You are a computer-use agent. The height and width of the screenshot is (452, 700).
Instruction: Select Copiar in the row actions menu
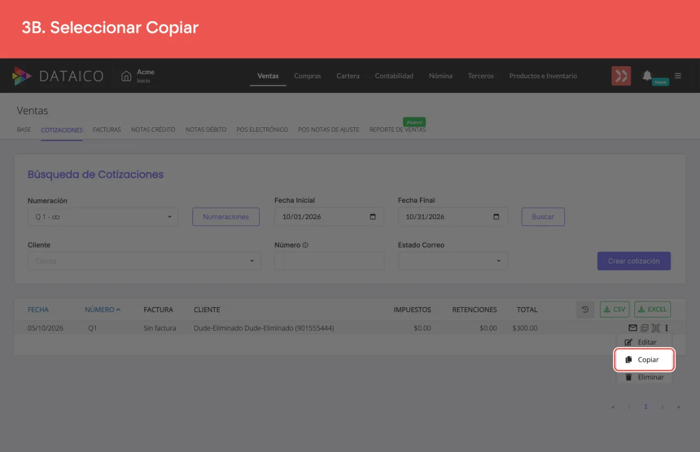(644, 360)
